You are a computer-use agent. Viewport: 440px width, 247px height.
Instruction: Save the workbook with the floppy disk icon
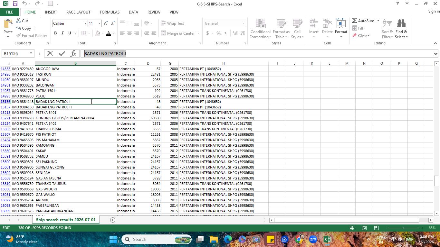(15, 4)
